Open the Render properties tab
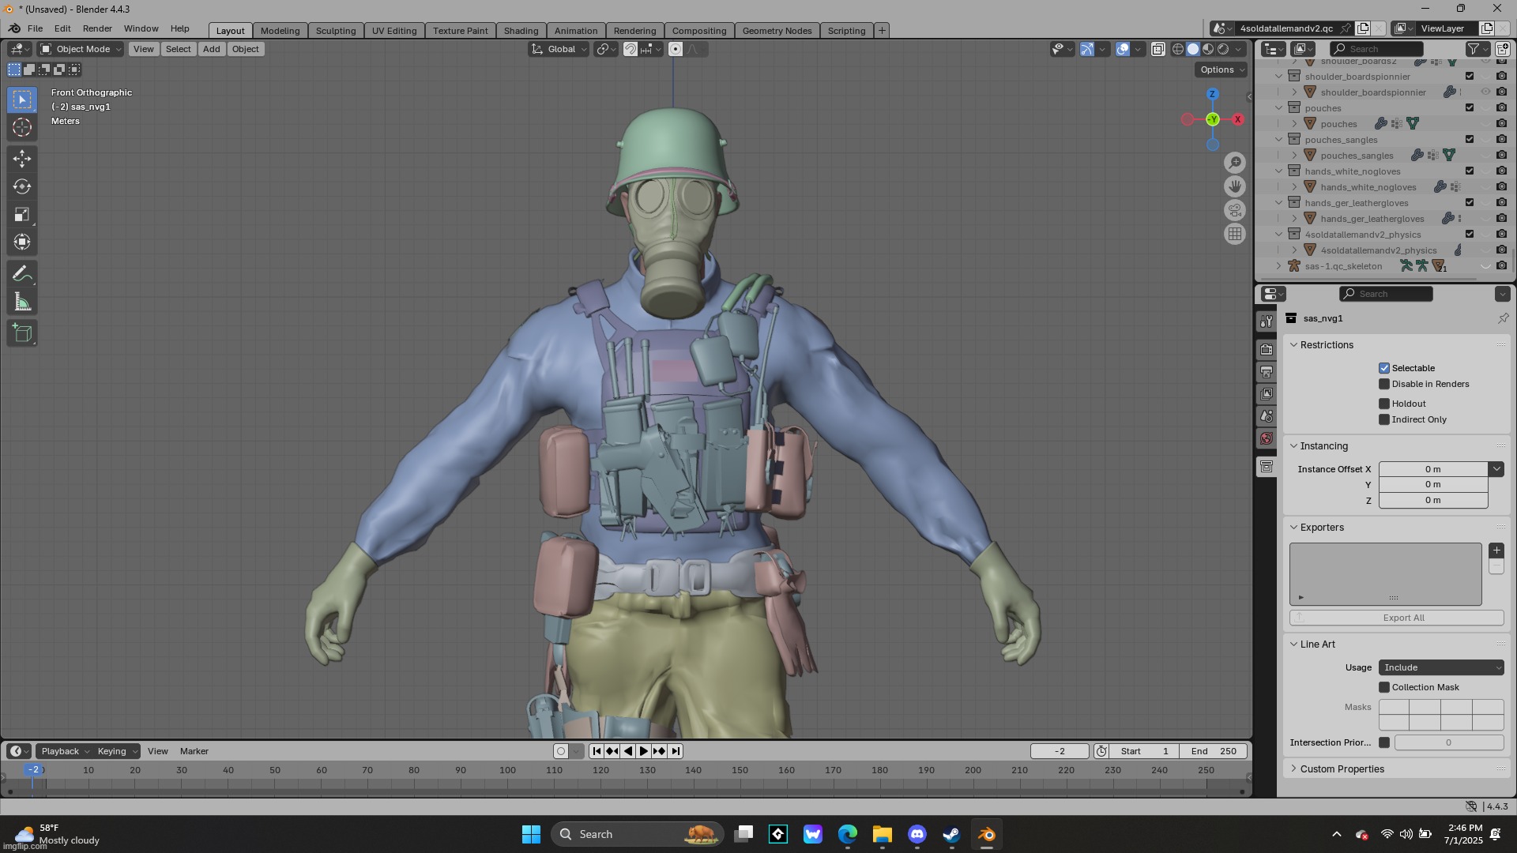Screen dimensions: 1517x853 (1267, 350)
